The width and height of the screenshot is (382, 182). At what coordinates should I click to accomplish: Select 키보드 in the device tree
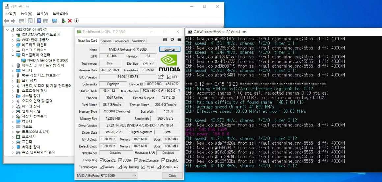coord(27,127)
